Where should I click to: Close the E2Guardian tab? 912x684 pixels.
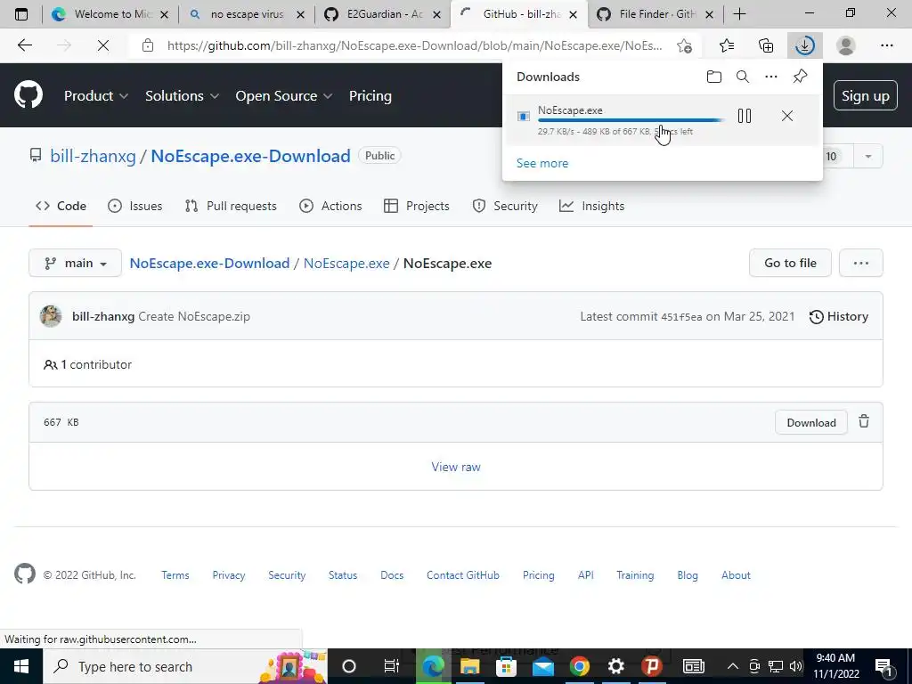(436, 14)
